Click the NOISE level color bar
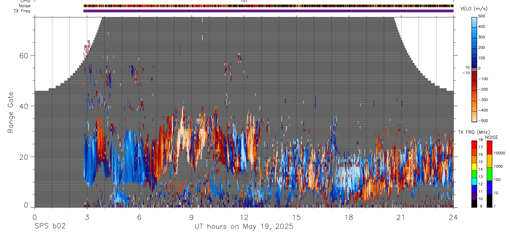This screenshot has height=235, width=510. 489,174
